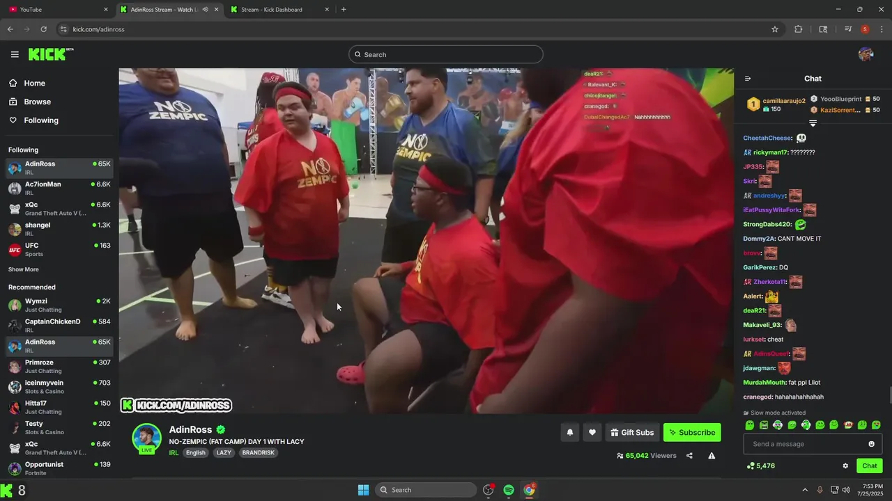Click taskbar Search box
892x501 pixels.
coord(426,490)
